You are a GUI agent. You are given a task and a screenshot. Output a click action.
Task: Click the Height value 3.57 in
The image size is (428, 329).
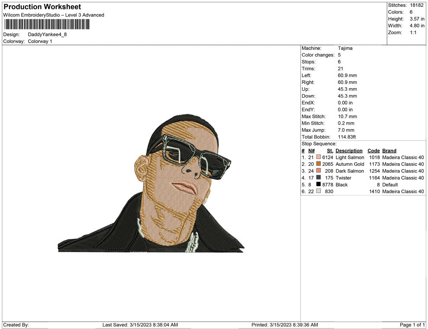[x=417, y=19]
